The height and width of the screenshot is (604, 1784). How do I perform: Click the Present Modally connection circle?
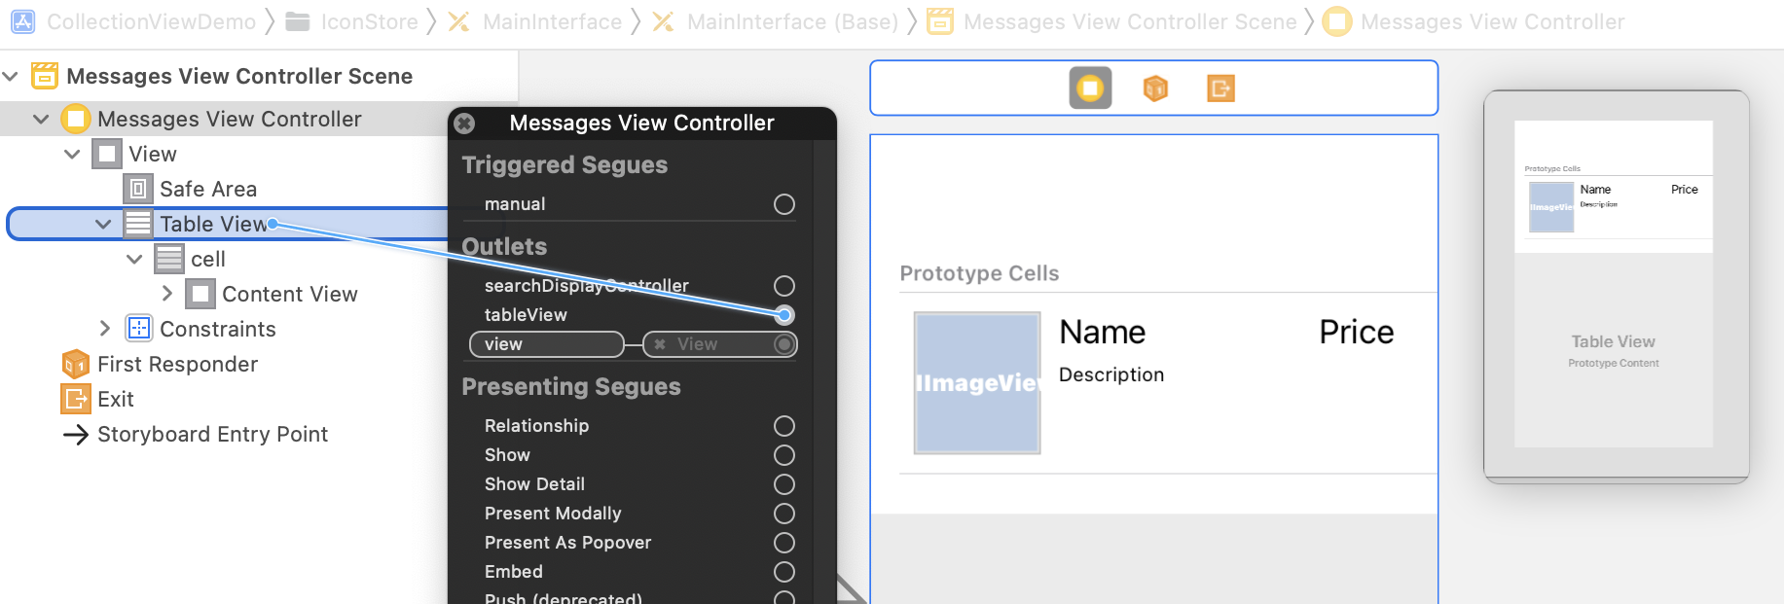click(783, 514)
